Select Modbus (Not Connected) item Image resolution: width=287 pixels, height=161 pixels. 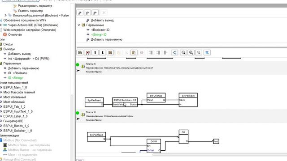[20, 140]
